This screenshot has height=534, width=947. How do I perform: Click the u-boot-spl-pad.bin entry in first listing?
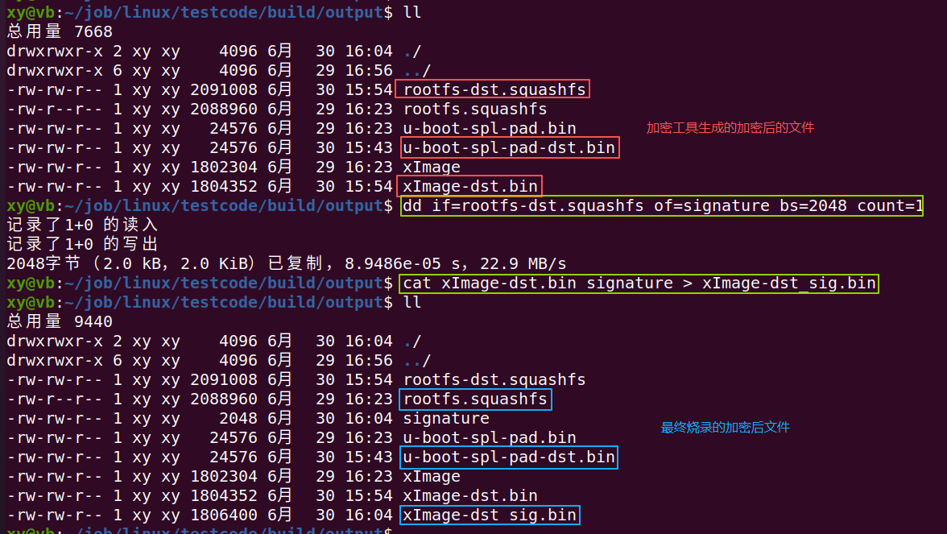point(490,128)
